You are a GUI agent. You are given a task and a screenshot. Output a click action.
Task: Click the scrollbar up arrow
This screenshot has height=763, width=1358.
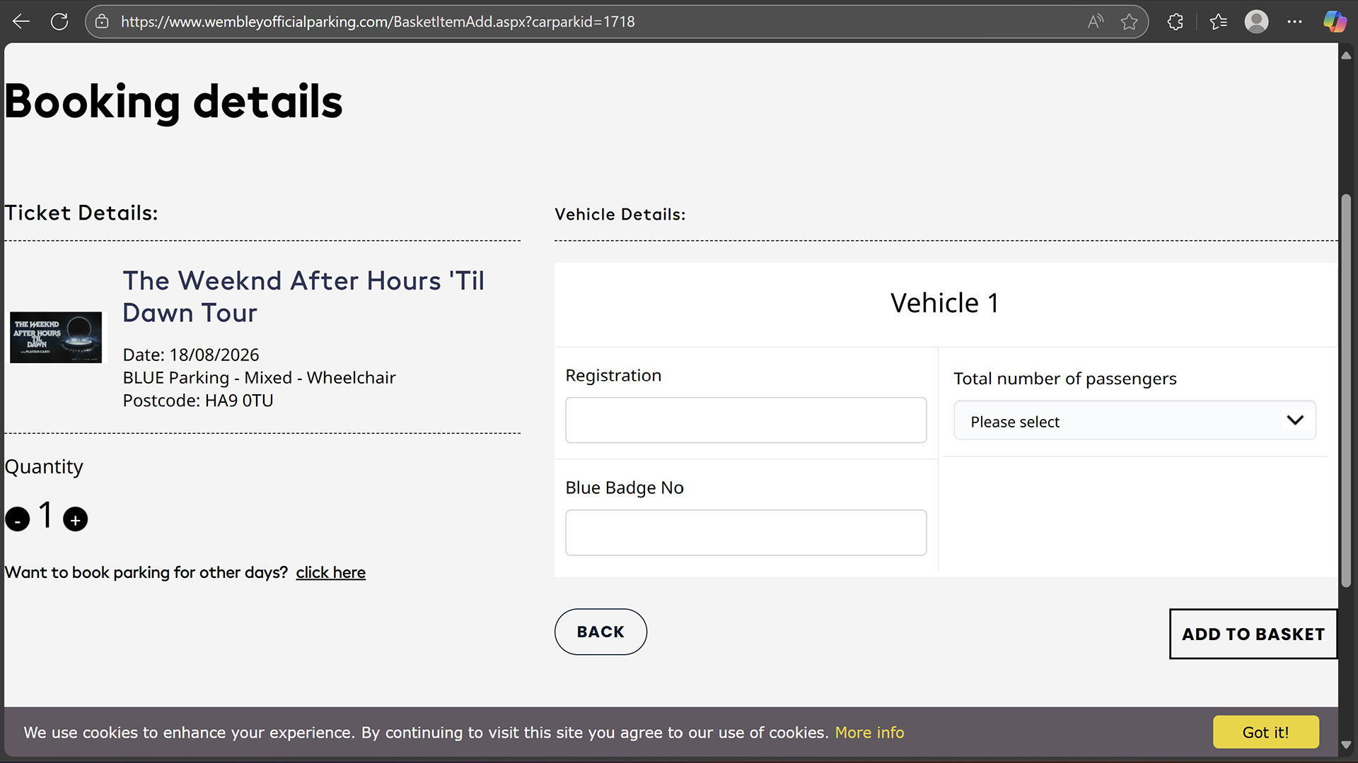coord(1346,55)
